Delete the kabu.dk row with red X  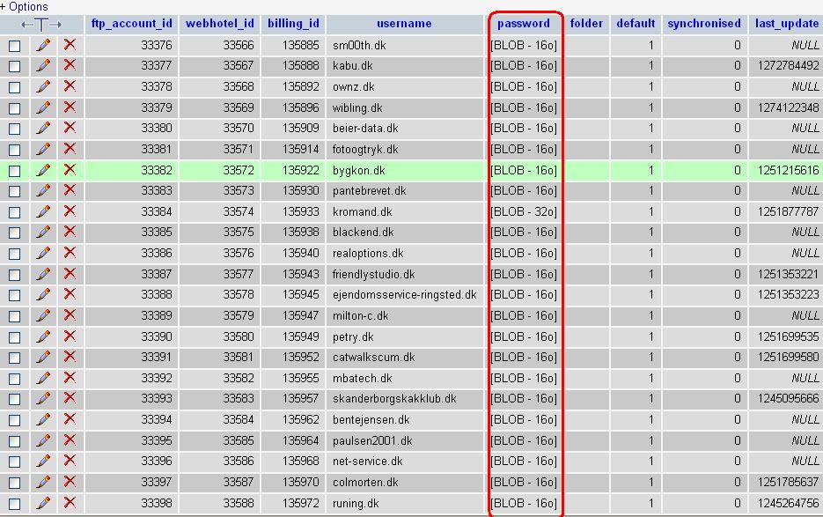(70, 65)
